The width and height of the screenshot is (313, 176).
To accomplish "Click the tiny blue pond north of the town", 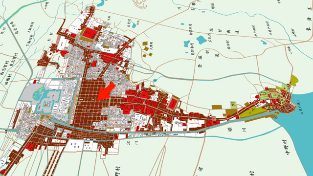I will tap(134, 25).
